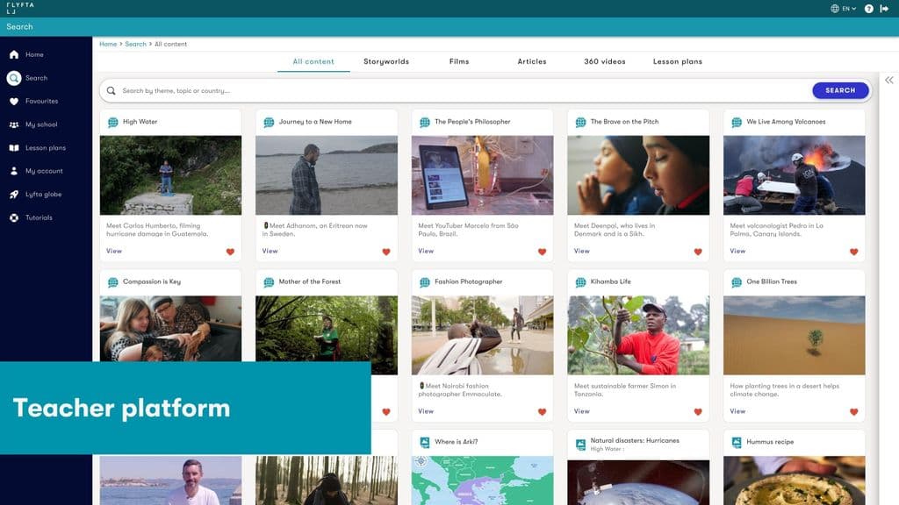This screenshot has width=899, height=505.
Task: Click the blue SEARCH button
Action: pyautogui.click(x=840, y=90)
